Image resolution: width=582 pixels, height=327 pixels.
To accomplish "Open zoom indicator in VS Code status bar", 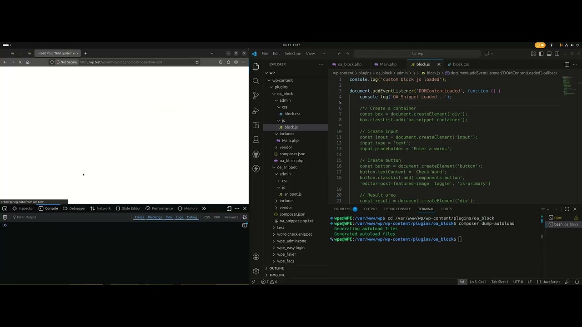I will (x=462, y=282).
